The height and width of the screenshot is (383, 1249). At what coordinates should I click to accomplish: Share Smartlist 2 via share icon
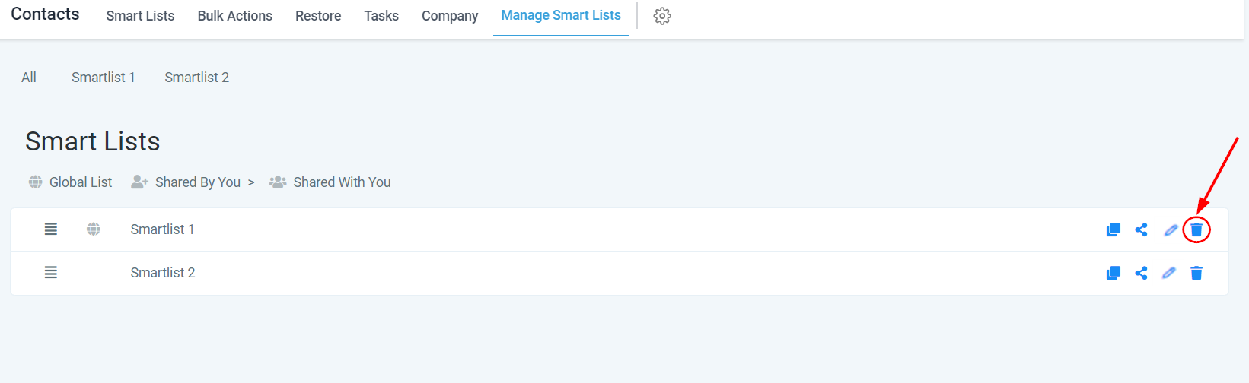1141,273
